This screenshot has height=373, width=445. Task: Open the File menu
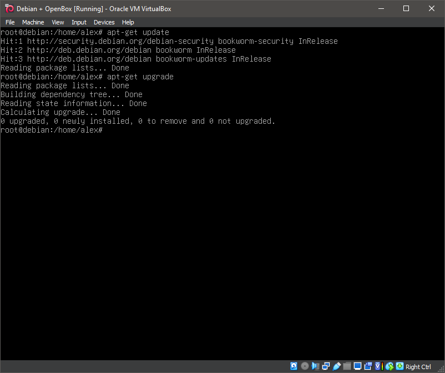10,22
